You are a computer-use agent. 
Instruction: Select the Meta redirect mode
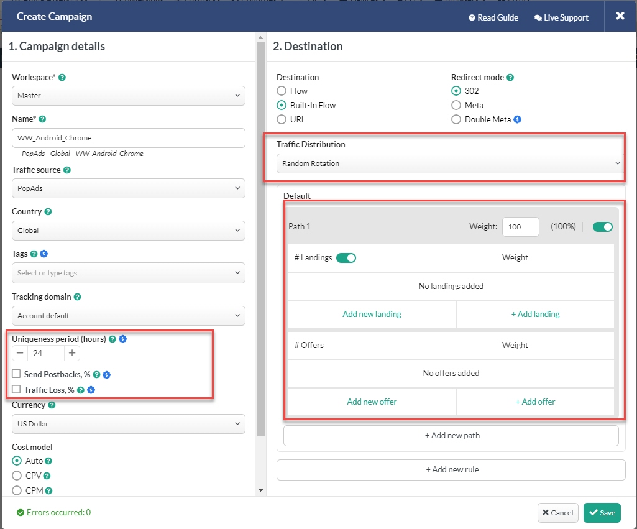coord(456,105)
